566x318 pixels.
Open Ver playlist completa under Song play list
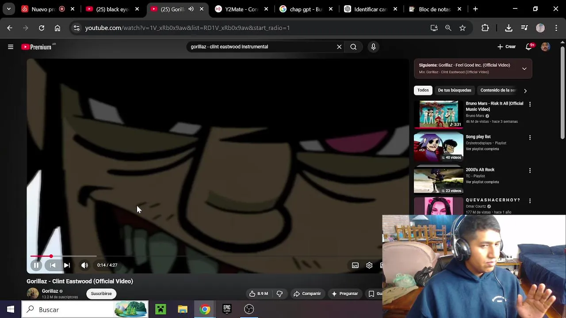(x=482, y=149)
